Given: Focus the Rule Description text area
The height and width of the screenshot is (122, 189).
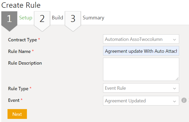Looking at the screenshot, I should coord(141,69).
